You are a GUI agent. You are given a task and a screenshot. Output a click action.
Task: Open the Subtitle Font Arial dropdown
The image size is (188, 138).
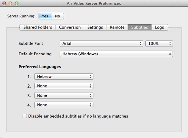[x=101, y=44]
